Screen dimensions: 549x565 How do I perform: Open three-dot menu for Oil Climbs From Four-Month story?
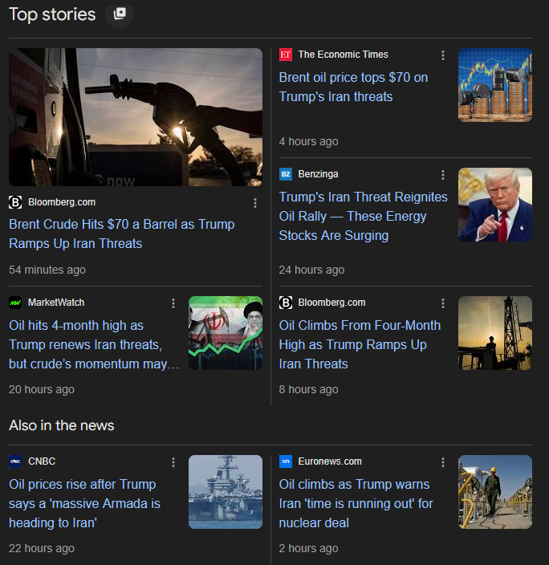click(443, 303)
